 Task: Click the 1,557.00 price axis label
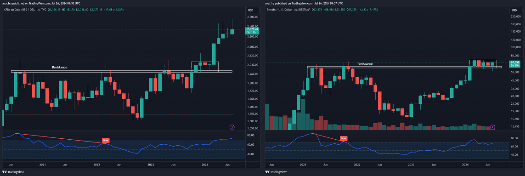pos(252,128)
